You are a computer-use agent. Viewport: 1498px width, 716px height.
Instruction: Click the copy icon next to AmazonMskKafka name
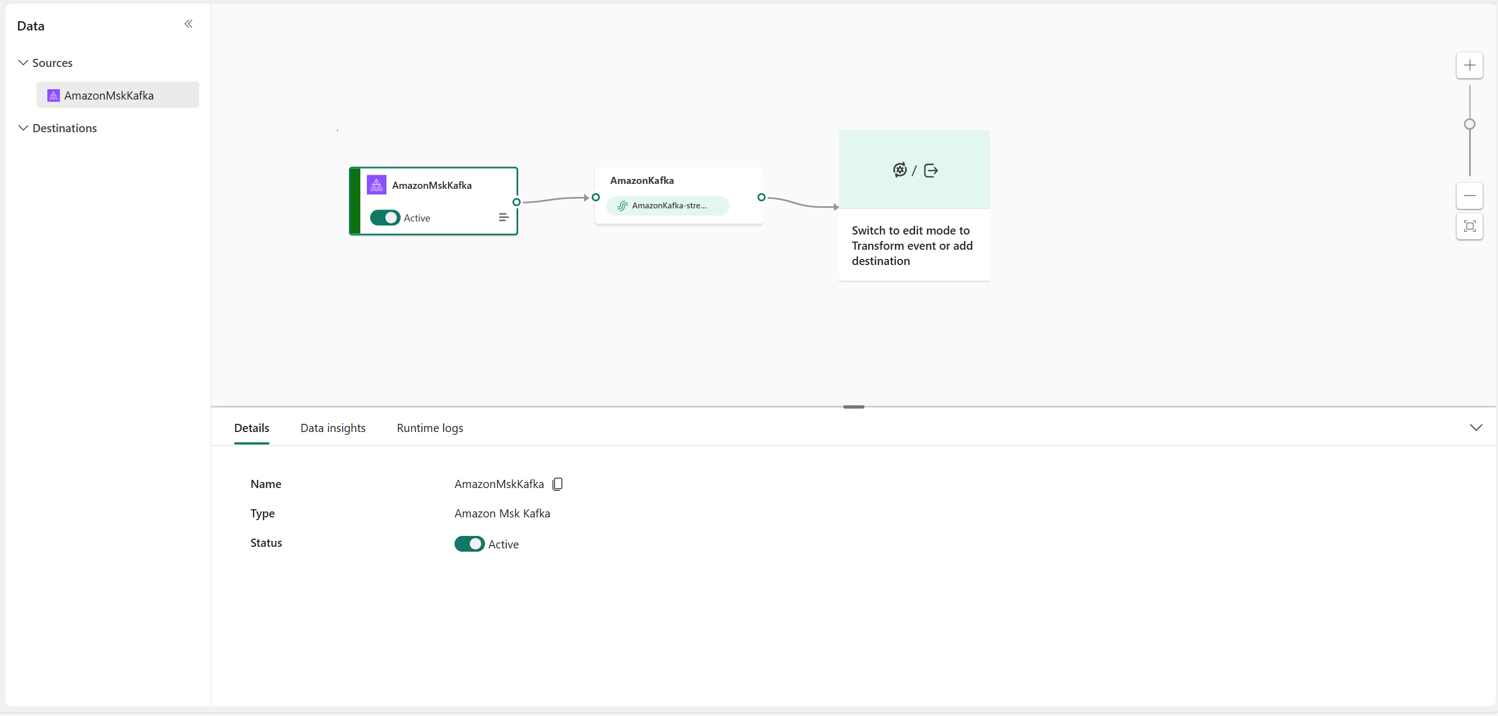[x=559, y=484]
